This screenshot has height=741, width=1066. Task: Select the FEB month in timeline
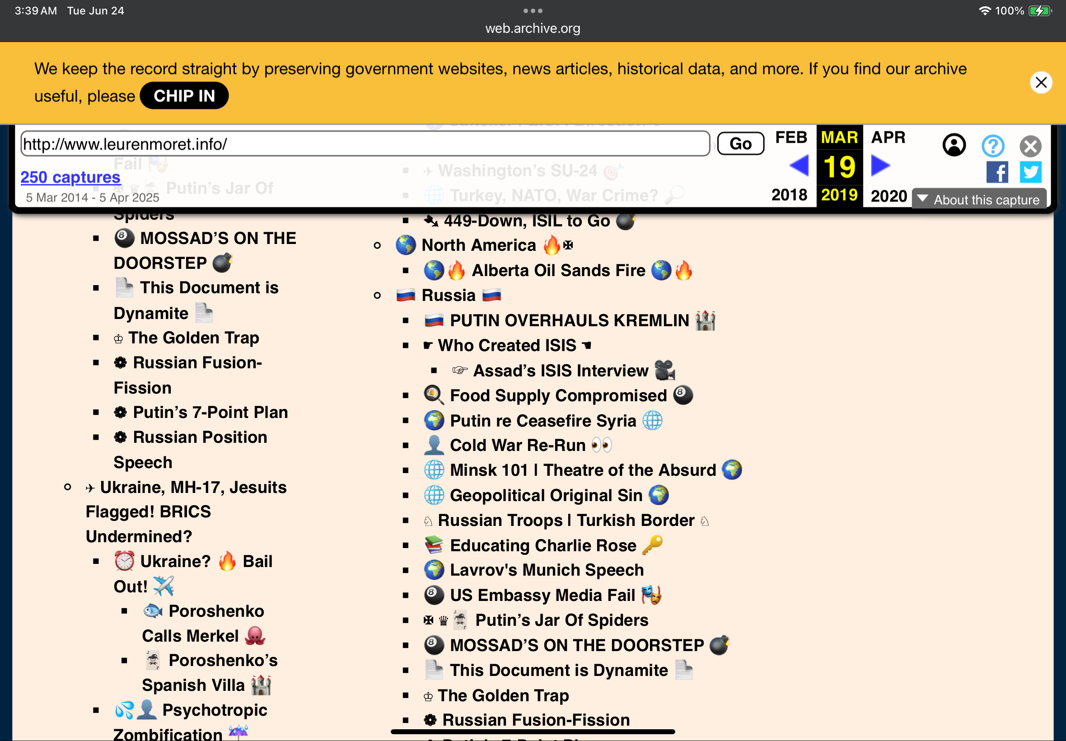pyautogui.click(x=791, y=137)
